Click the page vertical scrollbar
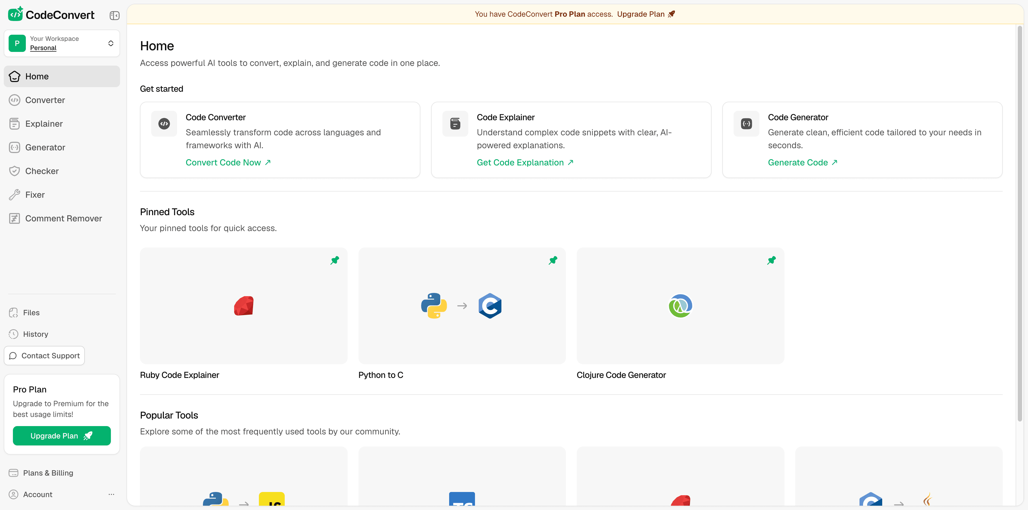 coord(1020,223)
